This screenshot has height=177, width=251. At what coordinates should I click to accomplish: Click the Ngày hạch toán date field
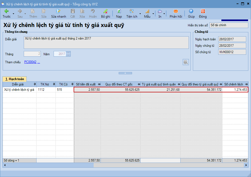232,39
